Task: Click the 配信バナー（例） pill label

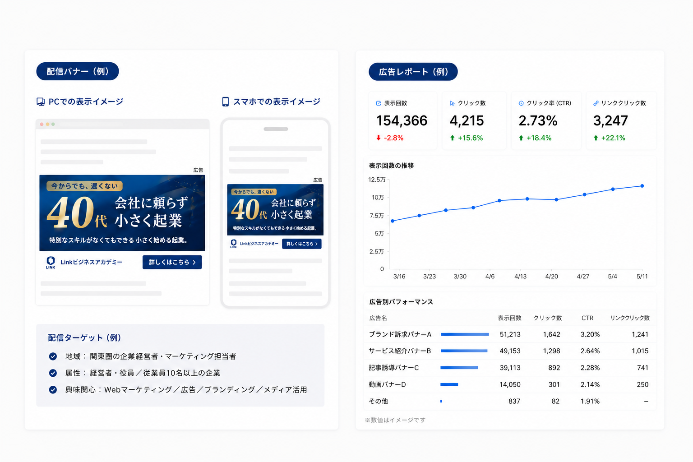Action: coord(78,71)
